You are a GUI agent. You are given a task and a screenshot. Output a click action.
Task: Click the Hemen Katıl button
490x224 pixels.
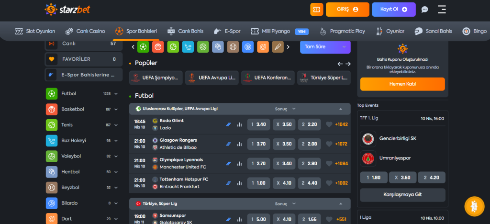402,84
